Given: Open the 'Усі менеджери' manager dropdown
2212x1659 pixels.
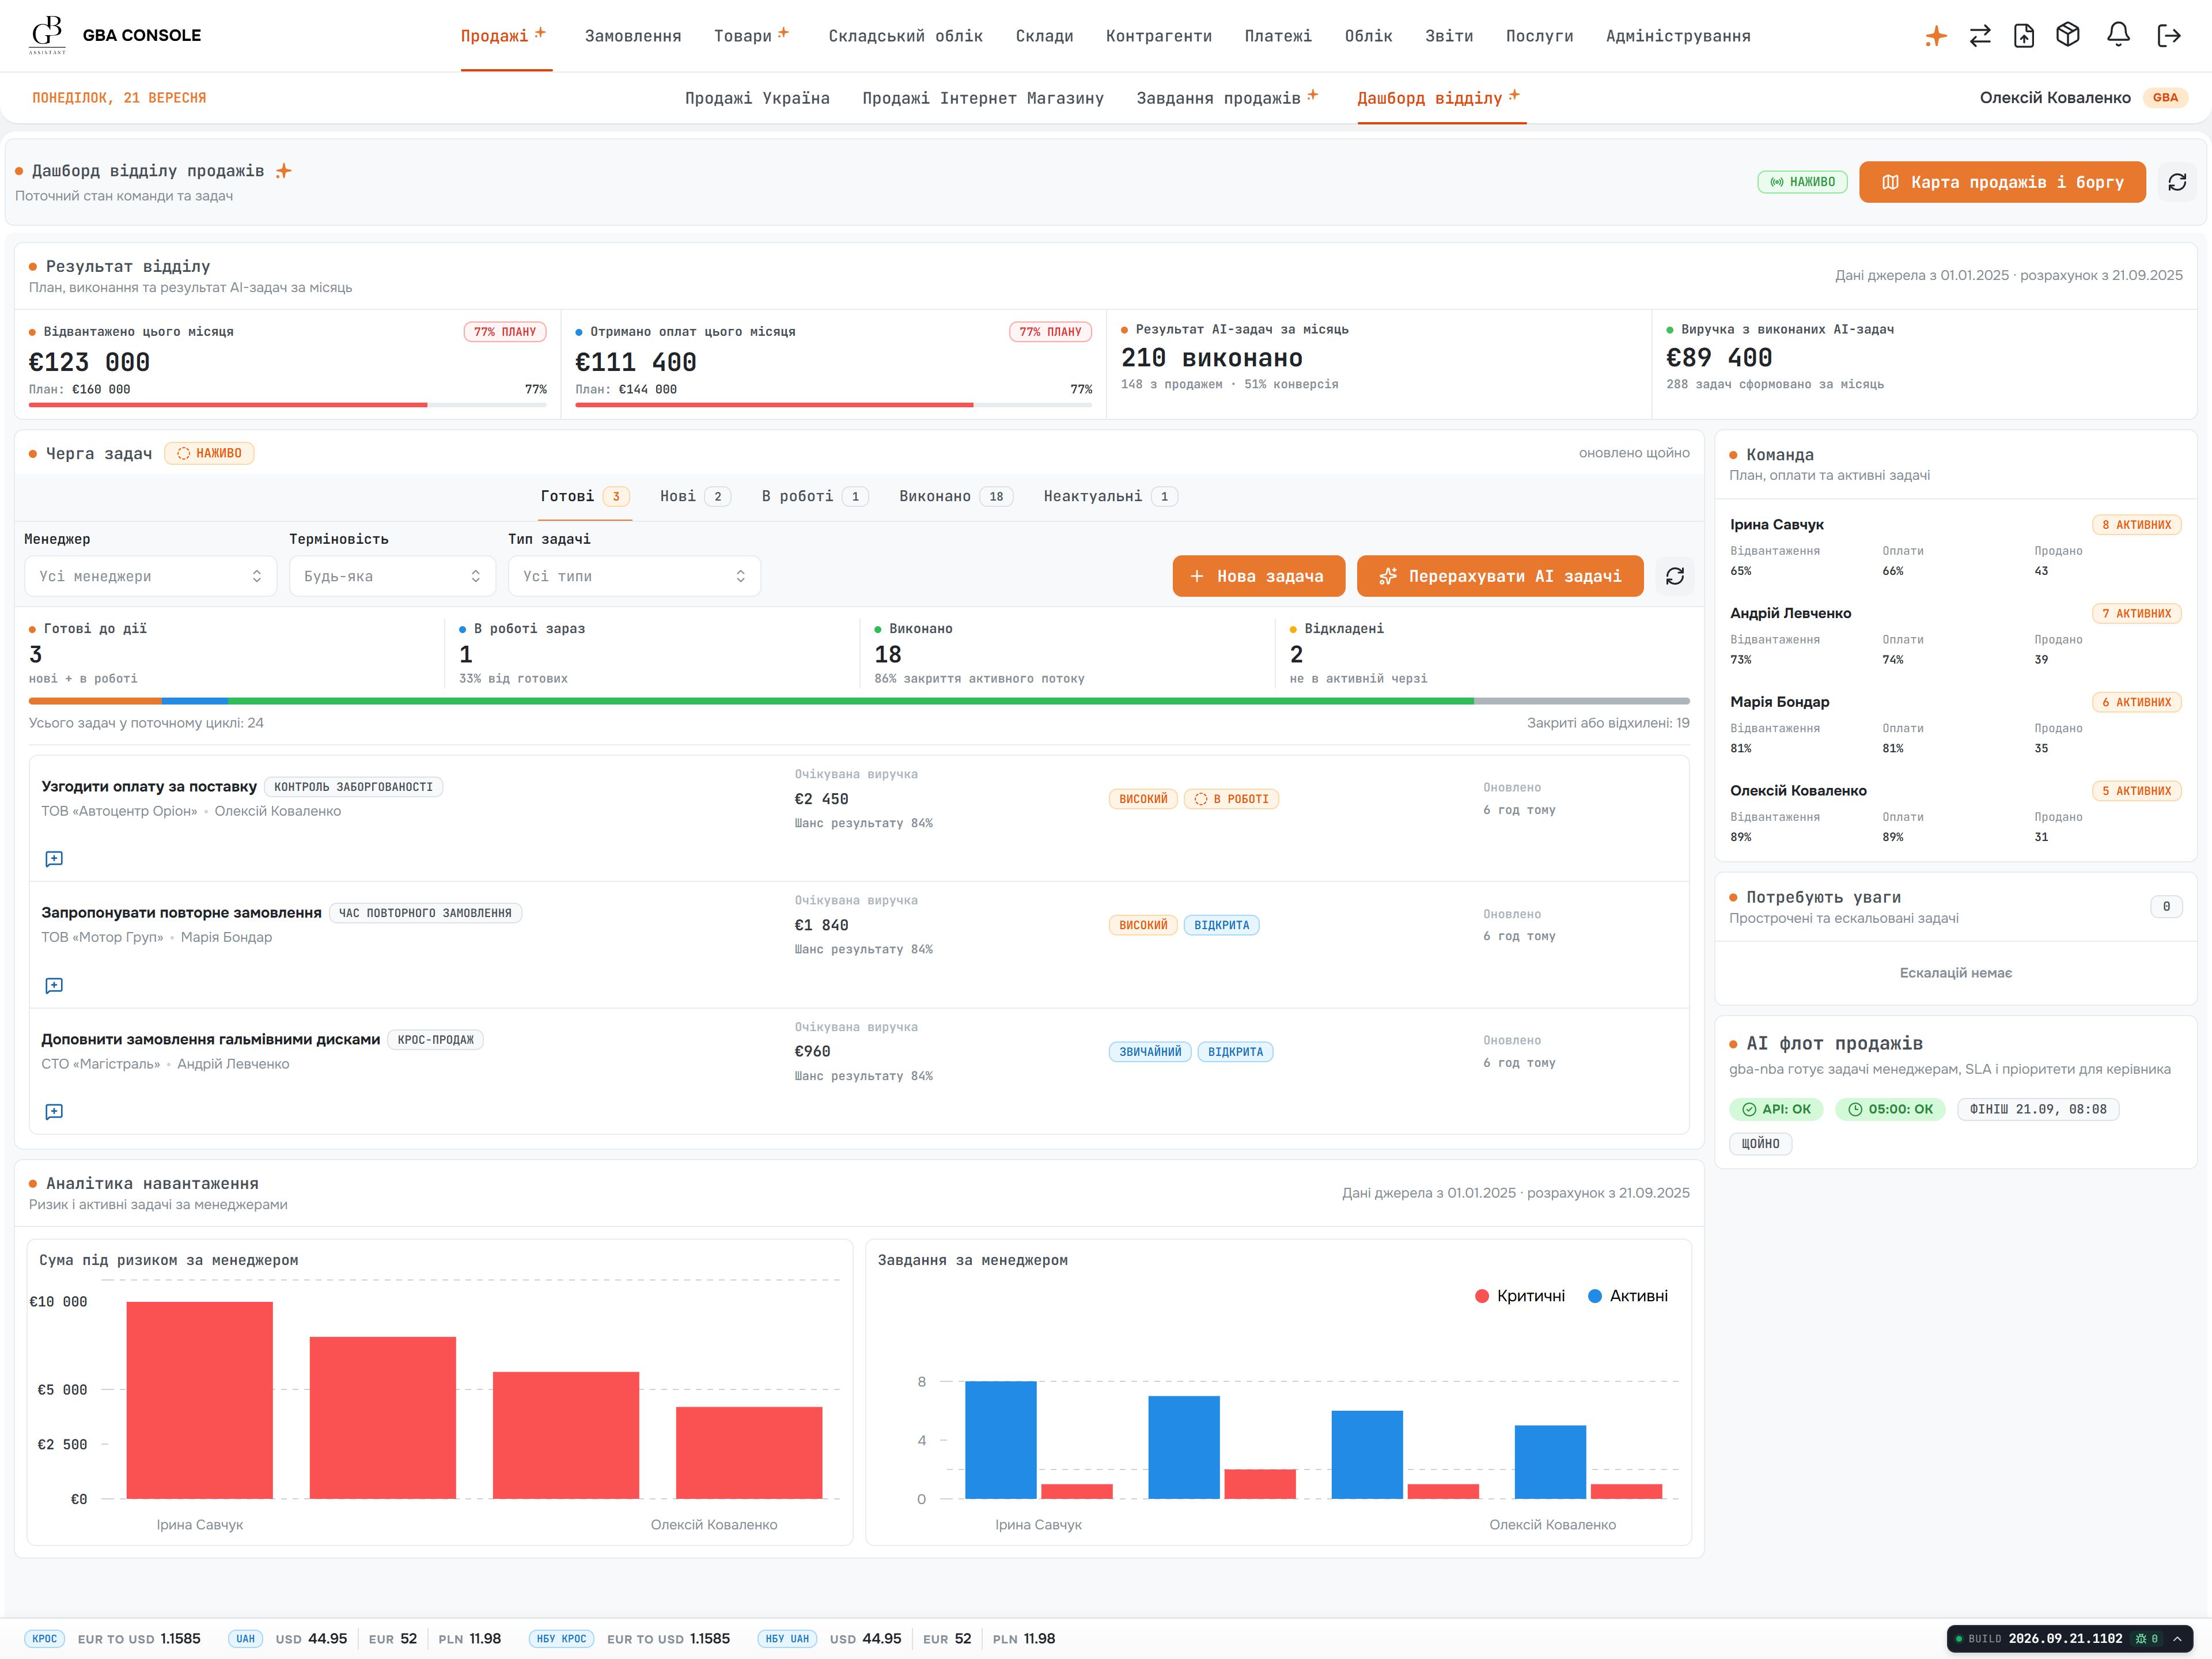Looking at the screenshot, I should coord(150,576).
